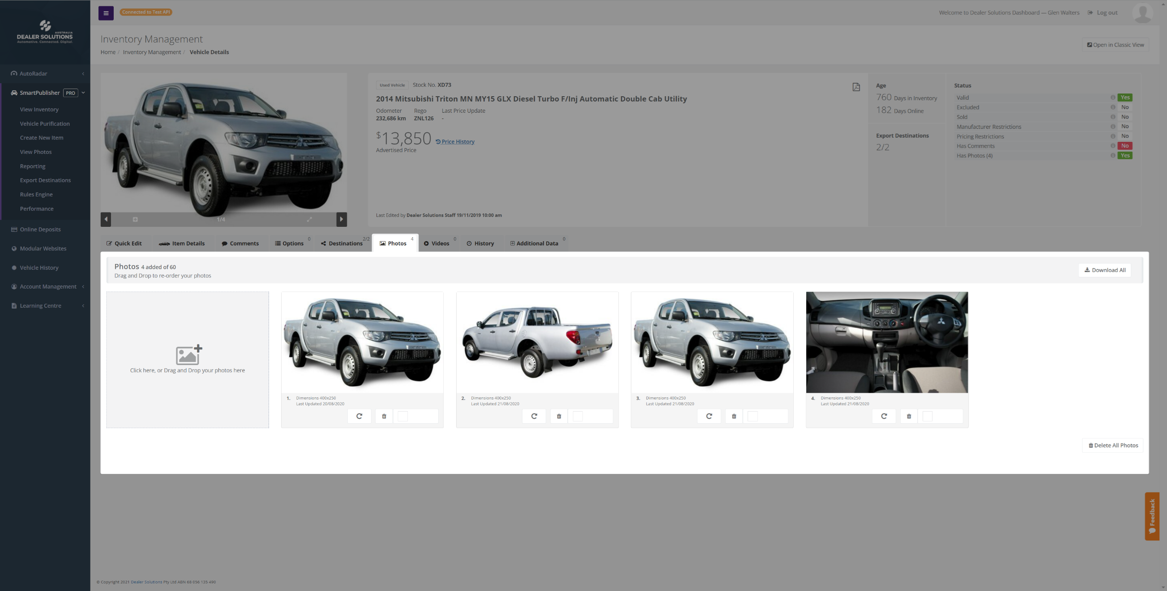Image resolution: width=1167 pixels, height=591 pixels.
Task: Click the Download All button
Action: [x=1104, y=270]
